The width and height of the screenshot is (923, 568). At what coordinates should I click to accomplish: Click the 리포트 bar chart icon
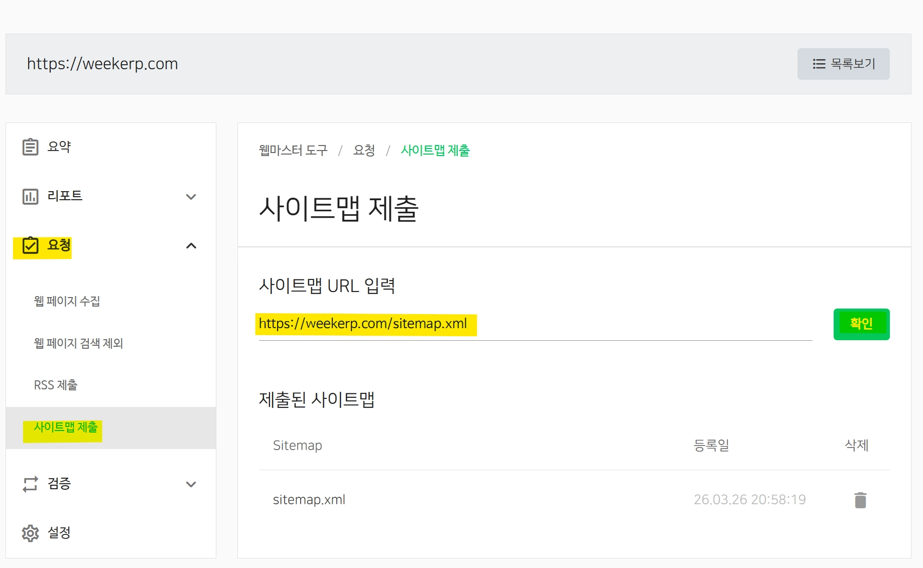[30, 196]
